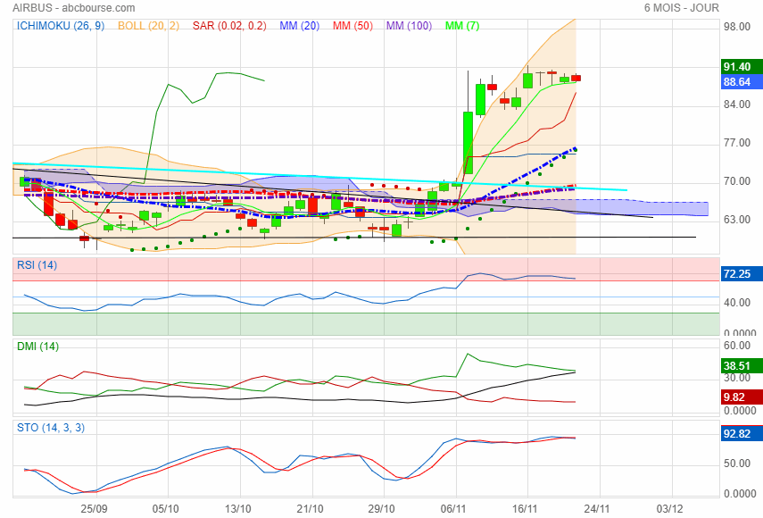
Task: Click the 77.00 price axis label
Action: (x=737, y=143)
